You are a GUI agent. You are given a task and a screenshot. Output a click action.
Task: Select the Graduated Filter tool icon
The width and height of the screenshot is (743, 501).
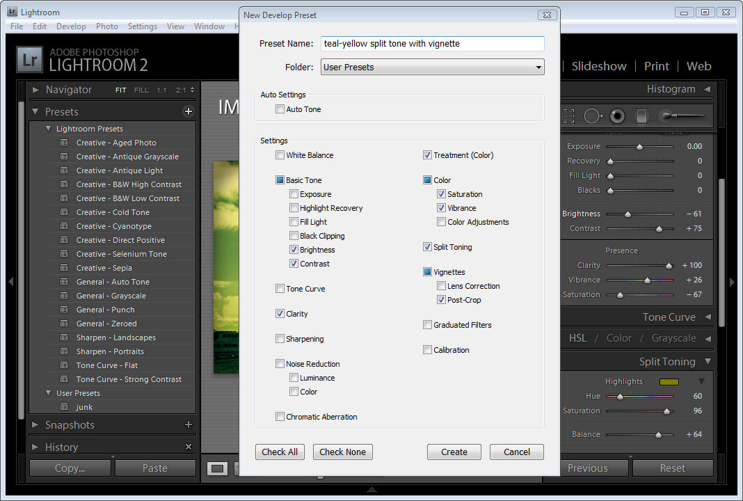641,116
